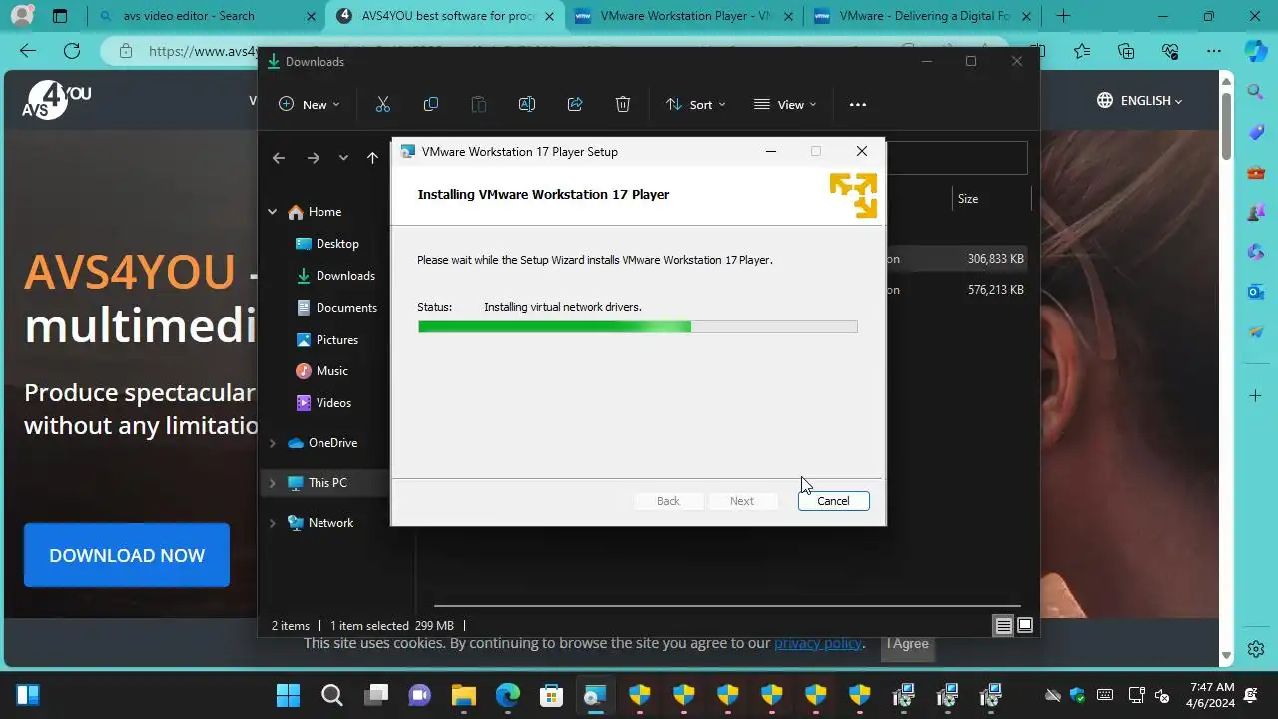Click the installation progress bar

pos(637,326)
